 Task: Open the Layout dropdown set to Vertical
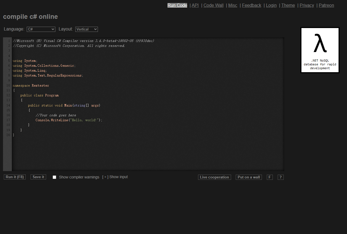tap(86, 29)
